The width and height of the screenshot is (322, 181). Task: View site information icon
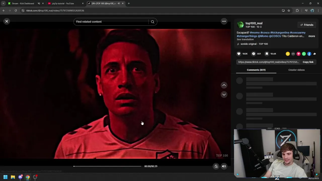pyautogui.click(x=23, y=11)
